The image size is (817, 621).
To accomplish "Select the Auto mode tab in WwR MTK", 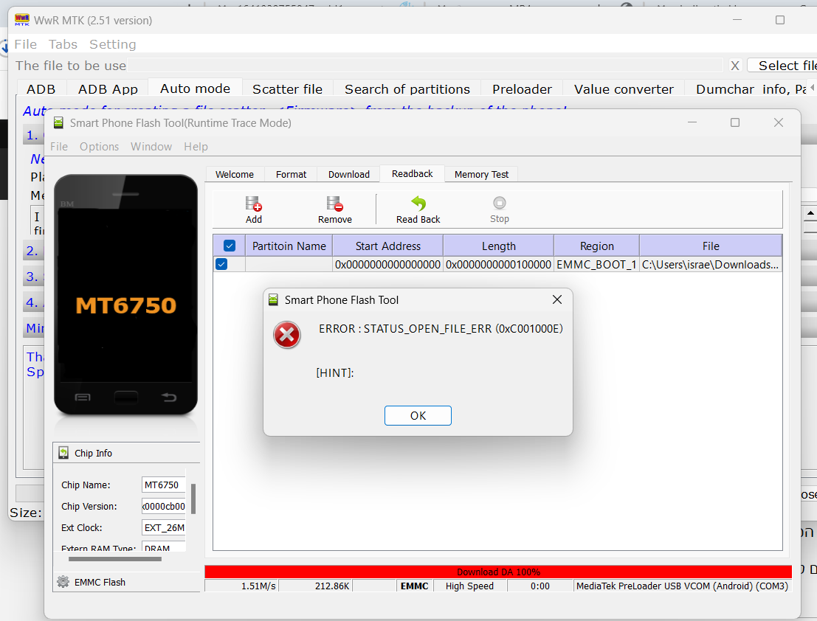I will click(x=196, y=89).
